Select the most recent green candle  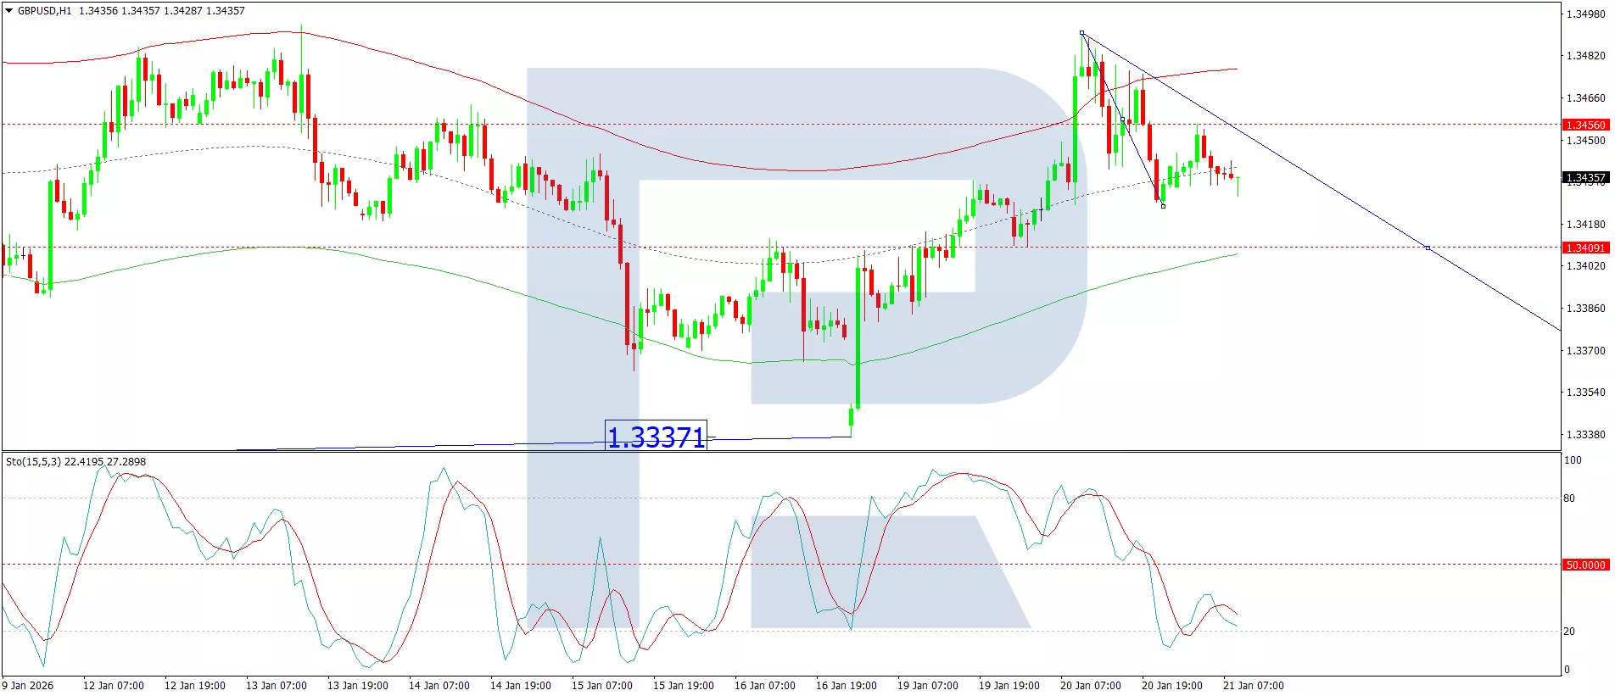(1238, 186)
